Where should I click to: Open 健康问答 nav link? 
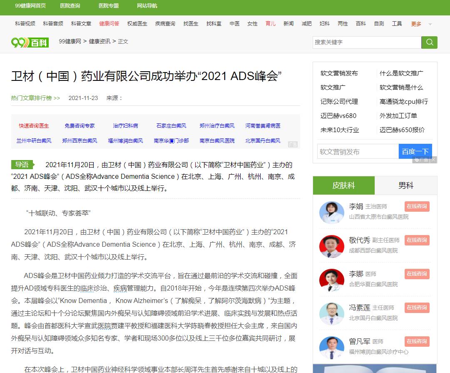coord(109,24)
